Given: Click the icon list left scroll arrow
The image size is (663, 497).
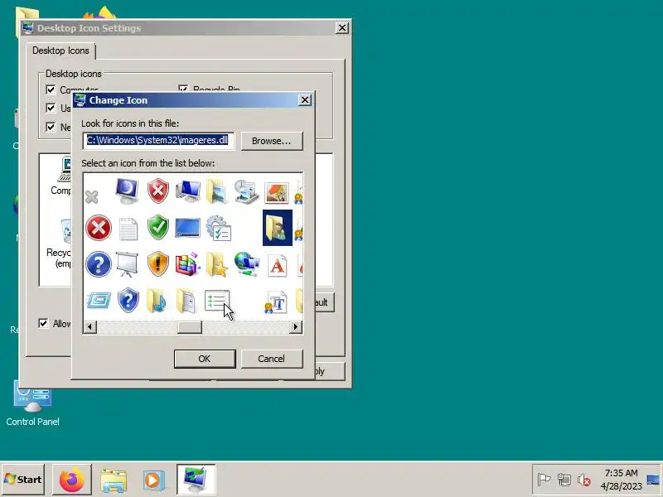Looking at the screenshot, I should click(90, 327).
